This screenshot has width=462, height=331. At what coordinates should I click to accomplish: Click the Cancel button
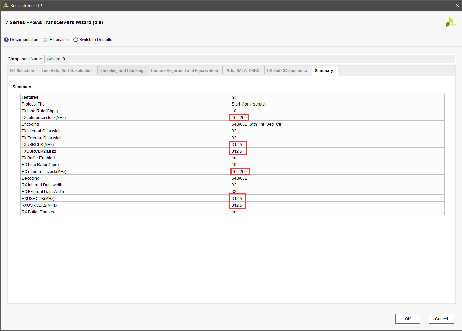click(441, 319)
